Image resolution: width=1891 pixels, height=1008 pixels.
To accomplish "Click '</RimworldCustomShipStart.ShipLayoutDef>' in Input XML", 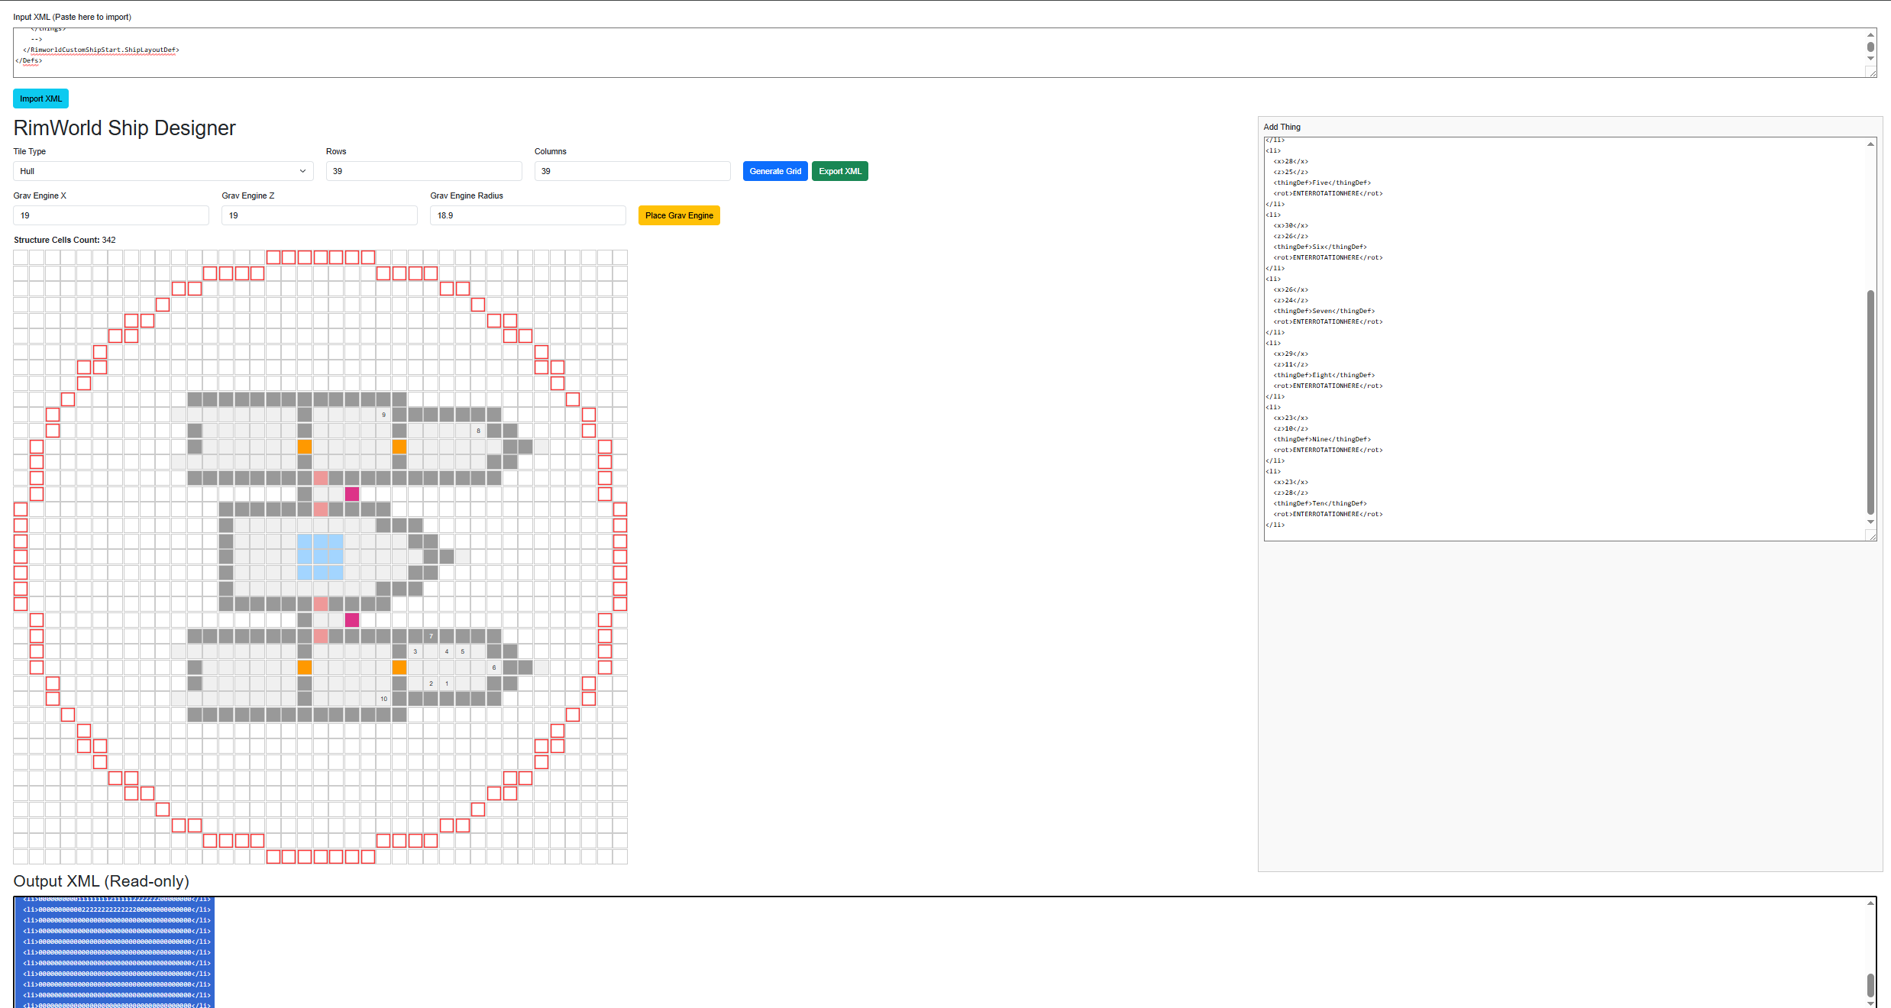I will [101, 50].
